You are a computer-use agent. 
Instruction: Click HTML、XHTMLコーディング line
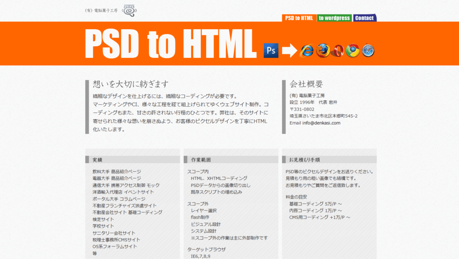[219, 178]
